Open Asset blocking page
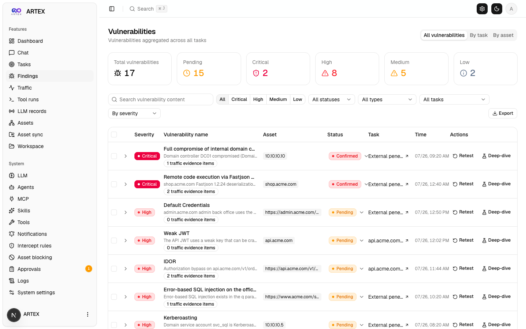This screenshot has width=526, height=329. pyautogui.click(x=50, y=257)
